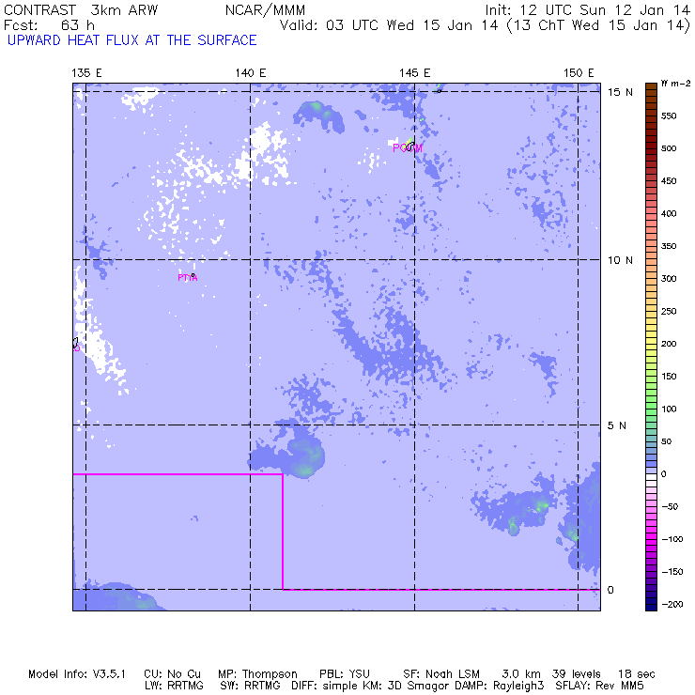Click the "Valid: 03 UTC Wed 15 Jan 14" text

pos(389,25)
